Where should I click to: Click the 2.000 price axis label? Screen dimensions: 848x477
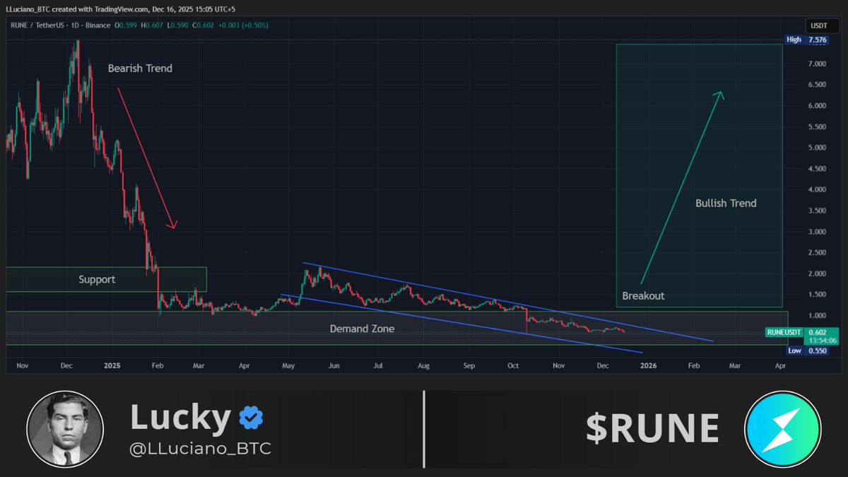coord(816,273)
